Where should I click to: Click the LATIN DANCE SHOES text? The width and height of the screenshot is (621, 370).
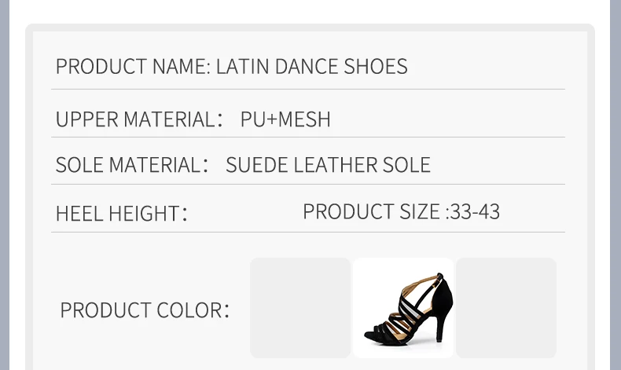click(x=312, y=66)
